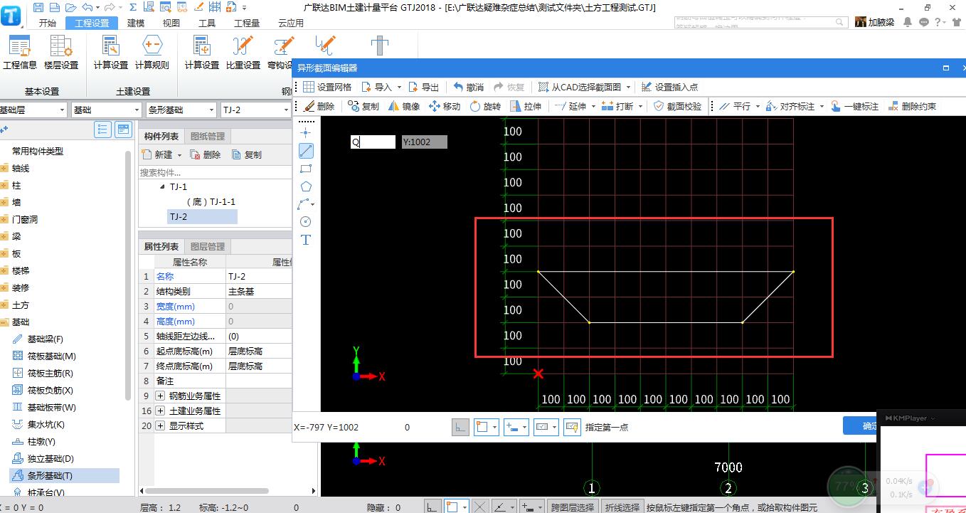Screen dimensions: 966x513
Task: Open the 建模 ribbon tab
Action: point(136,23)
